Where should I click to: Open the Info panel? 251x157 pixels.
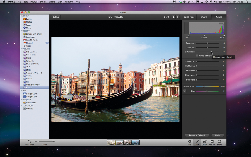point(189,142)
